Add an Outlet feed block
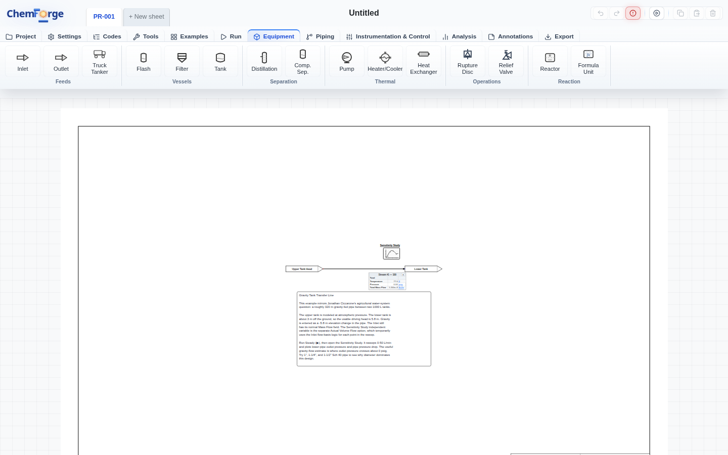Viewport: 728px width, 455px height. point(61,61)
